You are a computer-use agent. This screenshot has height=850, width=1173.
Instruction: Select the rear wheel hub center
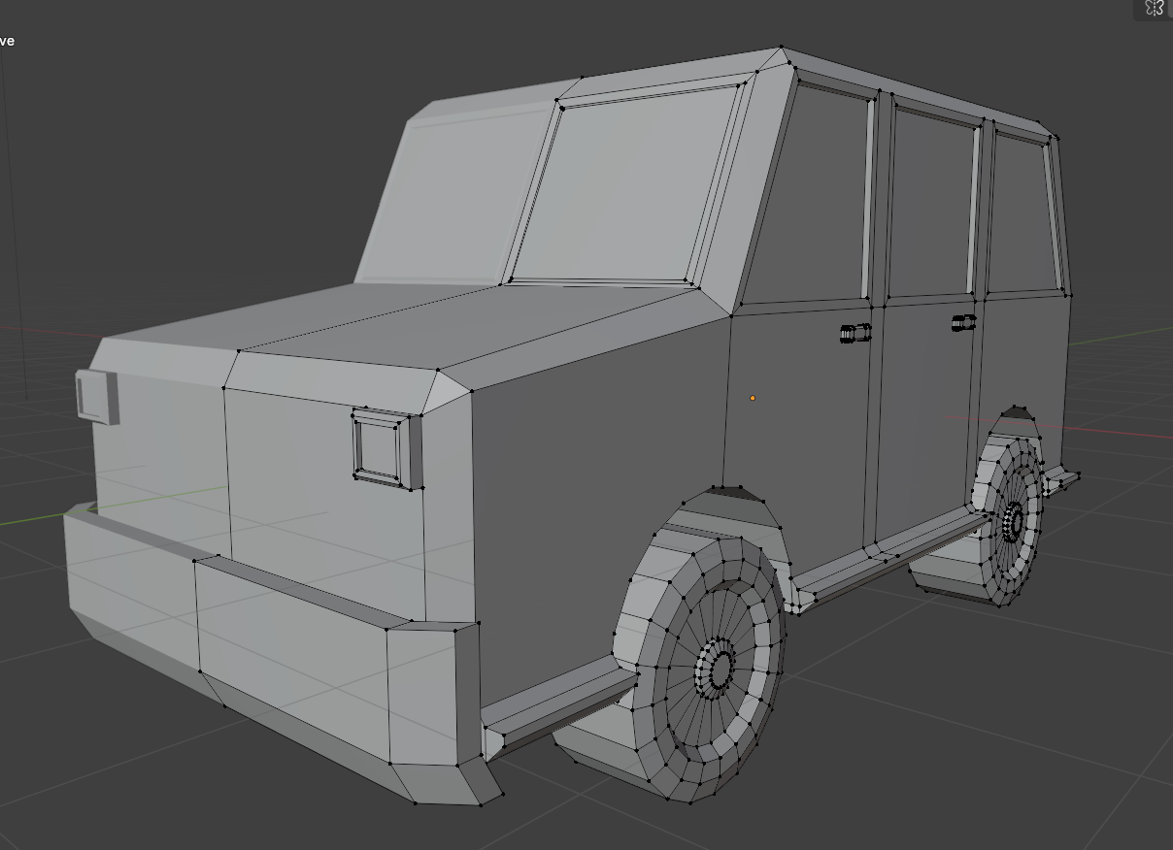[1013, 521]
